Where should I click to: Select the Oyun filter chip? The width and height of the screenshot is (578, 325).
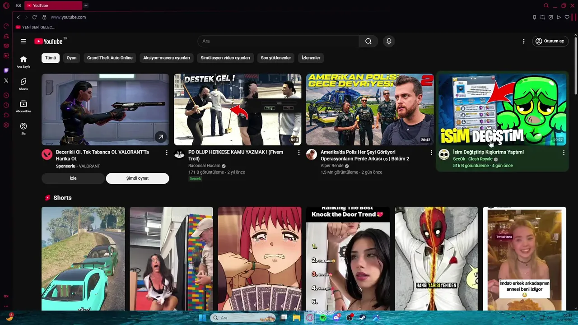(71, 58)
